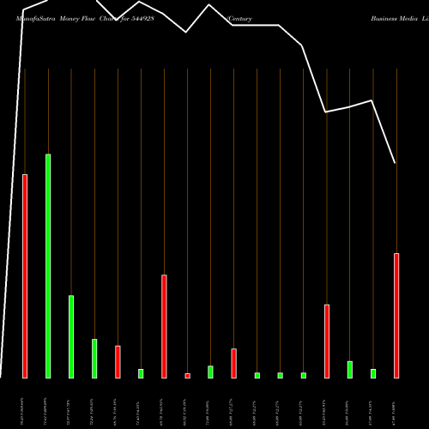The image size is (429, 429).
Task: Select the last red bar at chart end
Action: (396, 316)
